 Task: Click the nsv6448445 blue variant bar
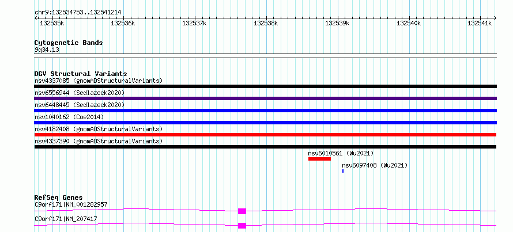click(x=265, y=111)
